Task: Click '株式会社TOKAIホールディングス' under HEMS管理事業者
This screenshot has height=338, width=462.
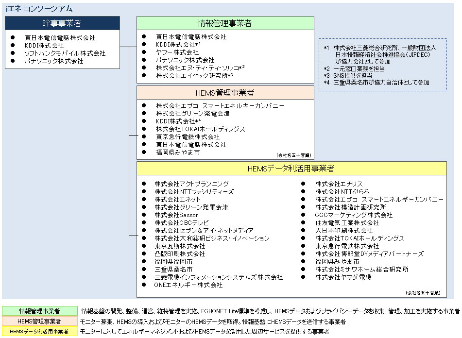Action: [201, 129]
